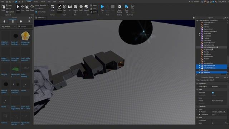Open the My Models dropdown
This screenshot has width=229, height=129.
[x=9, y=27]
